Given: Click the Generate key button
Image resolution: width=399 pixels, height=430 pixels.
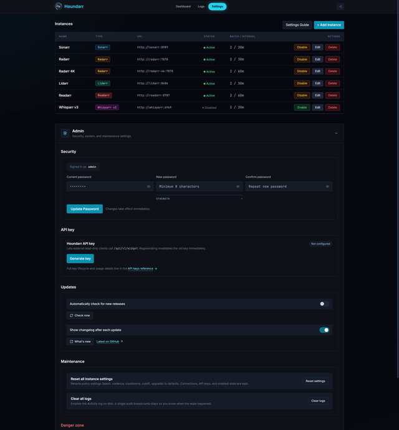Looking at the screenshot, I should (x=80, y=259).
